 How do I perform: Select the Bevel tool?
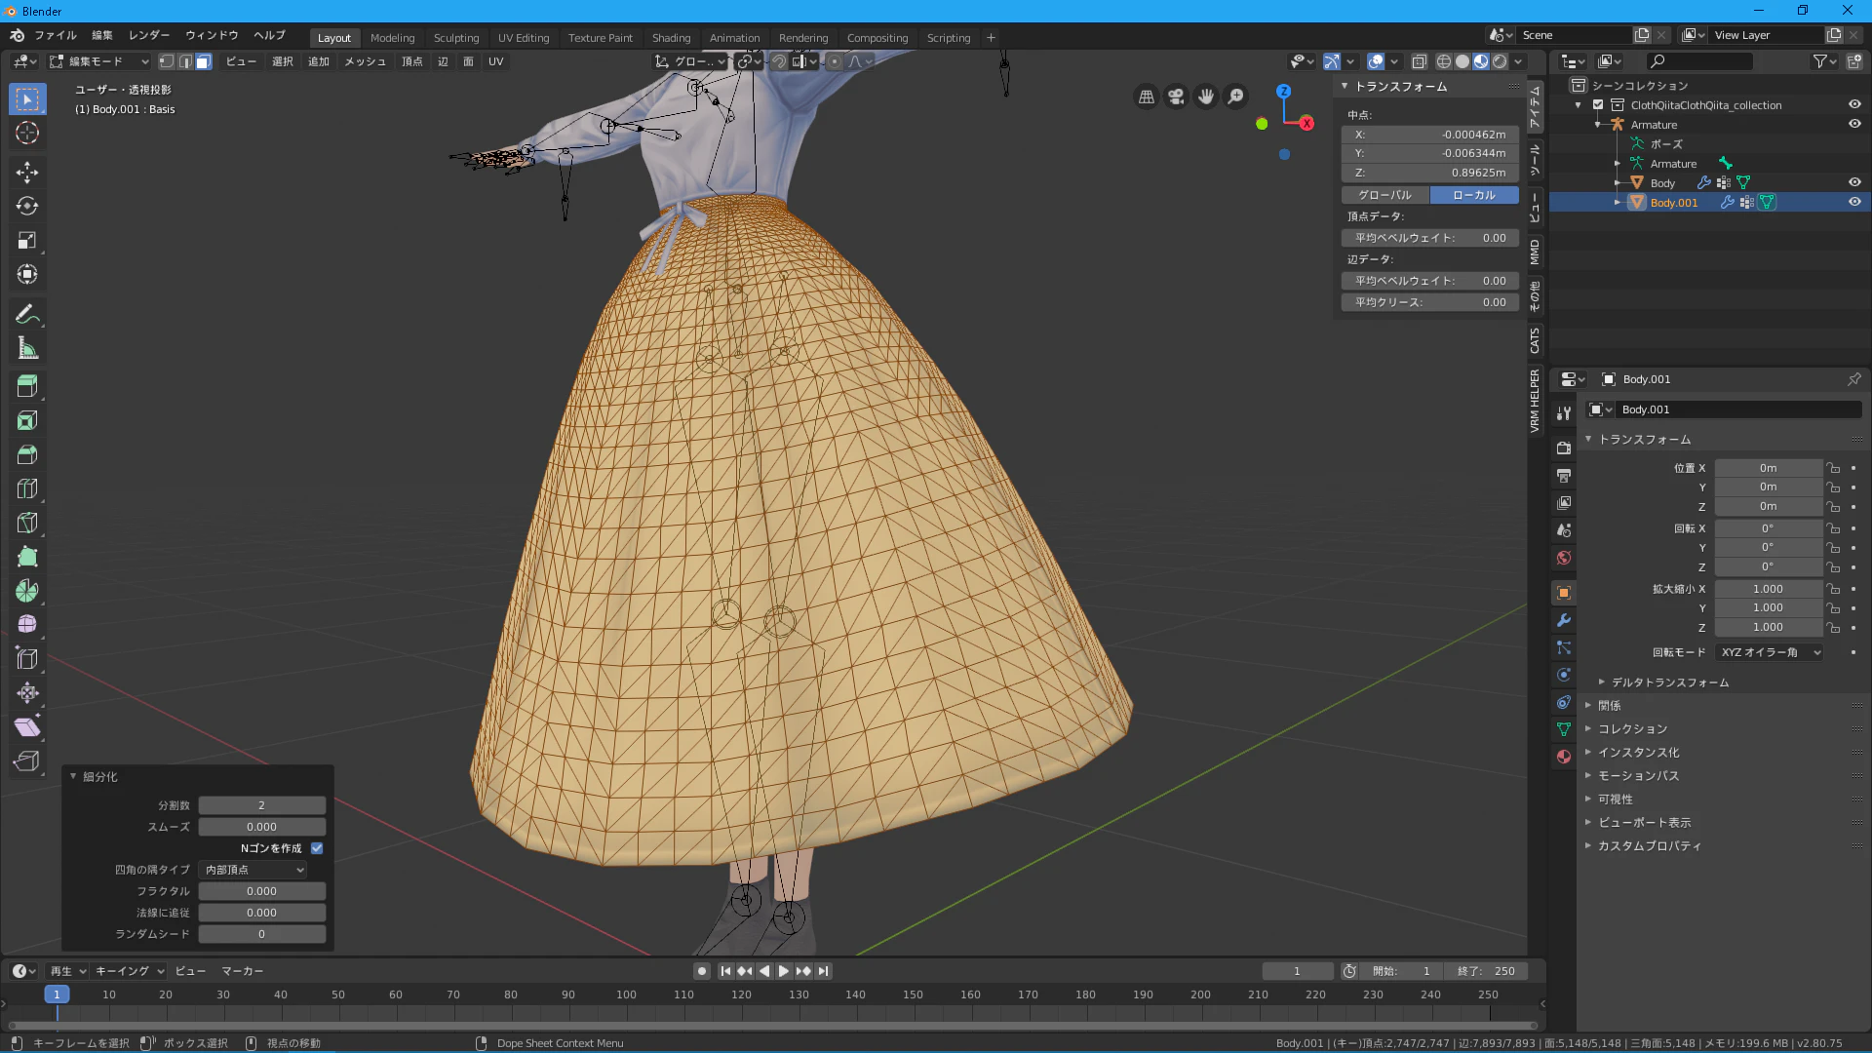coord(27,454)
